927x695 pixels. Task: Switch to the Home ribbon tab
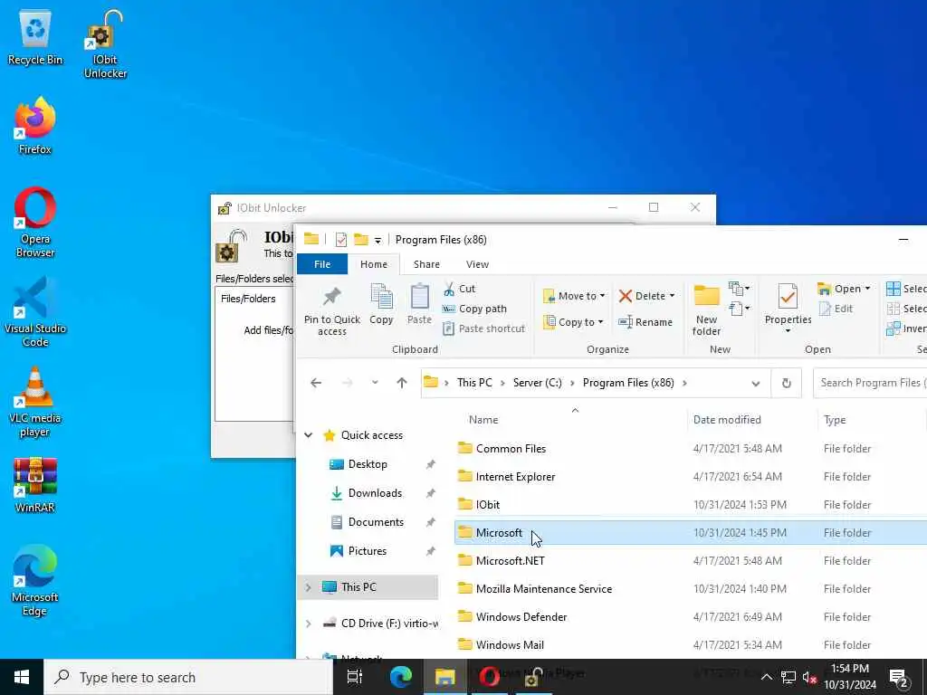[x=374, y=264]
